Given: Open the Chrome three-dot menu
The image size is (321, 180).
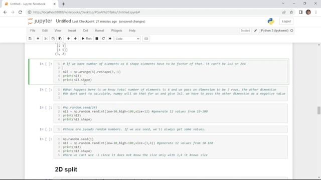Looking at the screenshot, I should pos(316,12).
